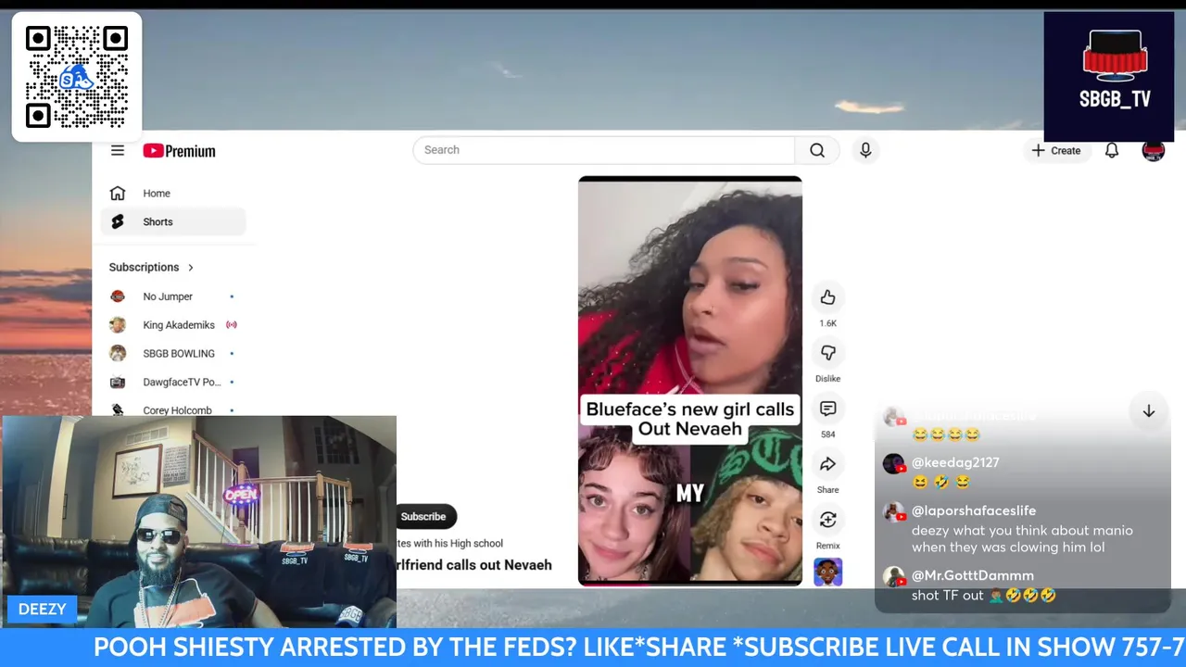The width and height of the screenshot is (1186, 667).
Task: Click @keedag2127 avatar in chat
Action: (894, 464)
